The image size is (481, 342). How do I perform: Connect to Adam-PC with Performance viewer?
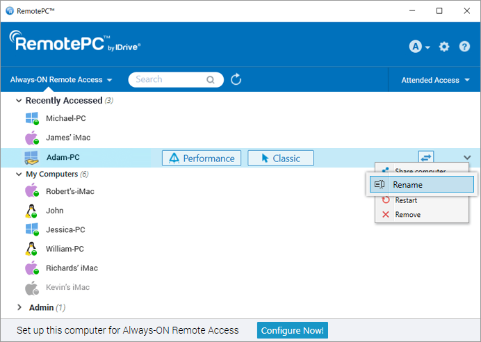click(x=202, y=158)
